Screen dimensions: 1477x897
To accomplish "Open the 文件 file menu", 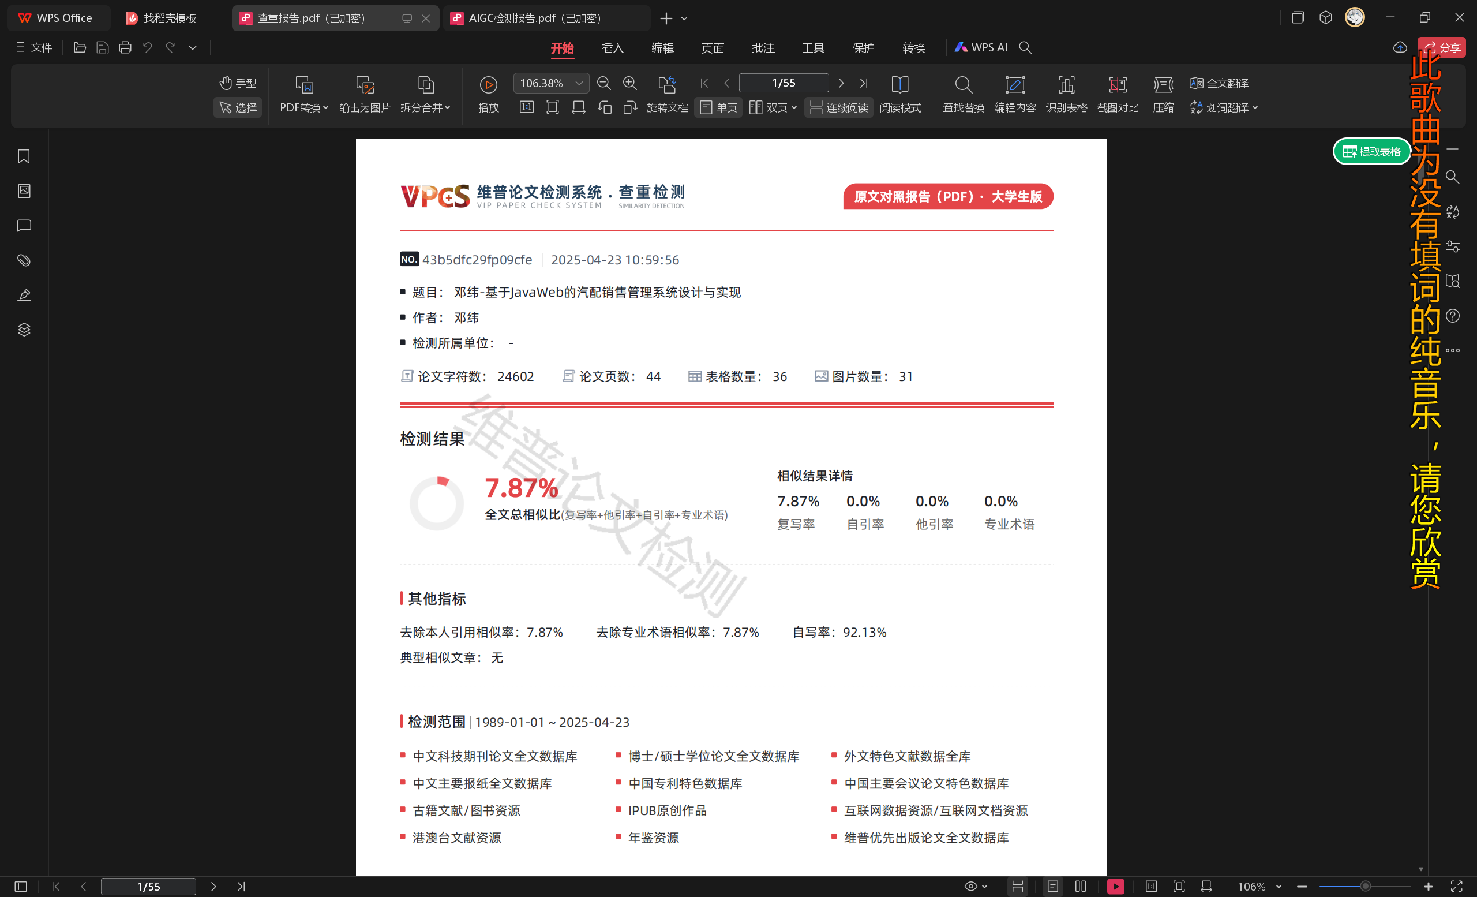I will pyautogui.click(x=35, y=47).
